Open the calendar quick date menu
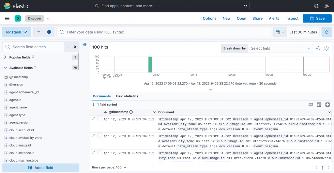334x173 pixels. coord(280,32)
